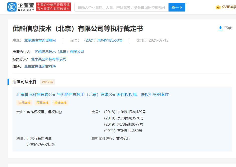236x167 pixels.
Task: Click the red 全国企业信用查询系统 banner
Action: (x=53, y=7)
